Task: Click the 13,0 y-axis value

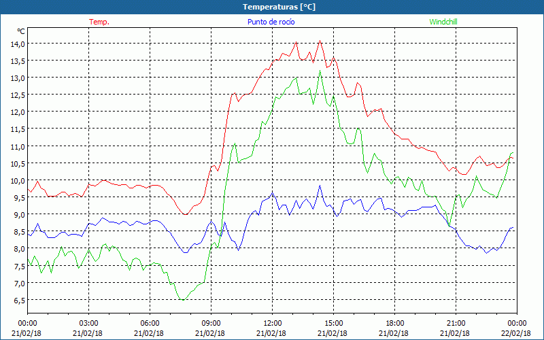Action: [18, 78]
